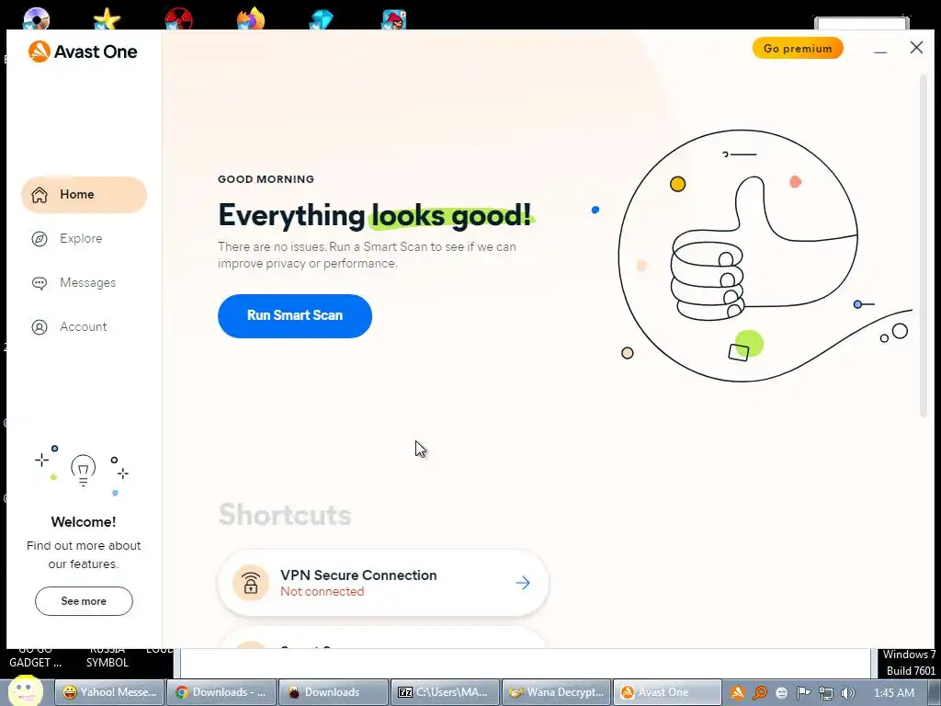Screen dimensions: 941x706
Task: Click the Firefox desktop shortcut
Action: [x=250, y=17]
